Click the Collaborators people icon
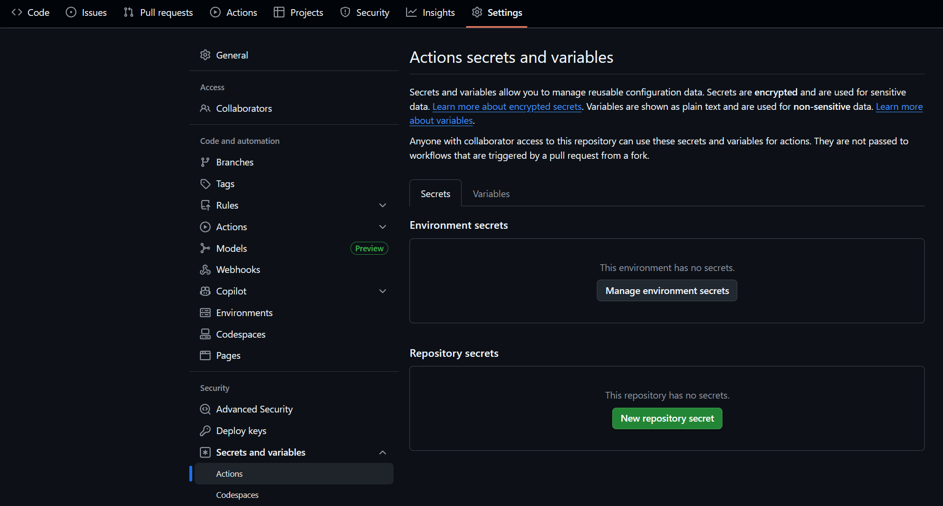Screen dimensions: 943x506 (205, 108)
